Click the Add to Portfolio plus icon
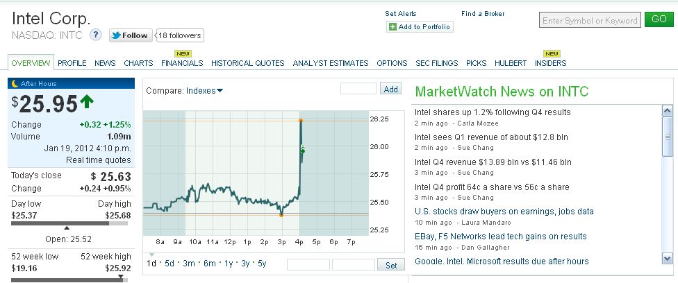Viewport: 678px width, 283px height. 393,27
